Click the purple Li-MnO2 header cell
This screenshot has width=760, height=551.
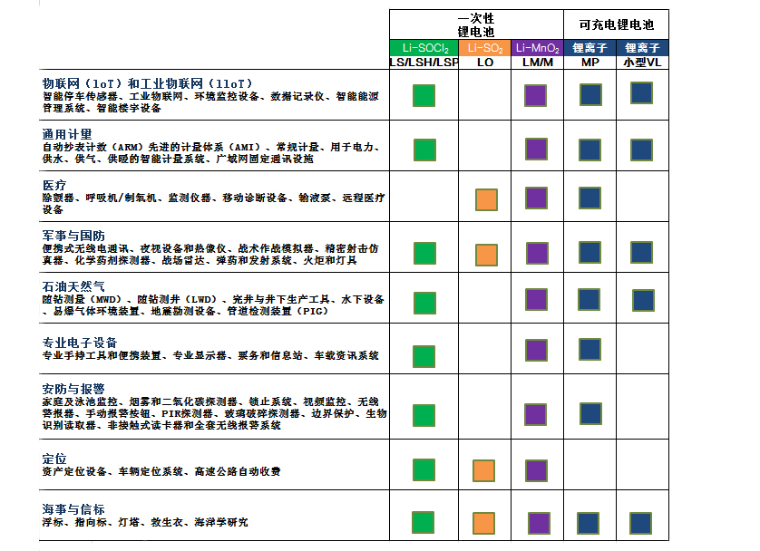537,48
